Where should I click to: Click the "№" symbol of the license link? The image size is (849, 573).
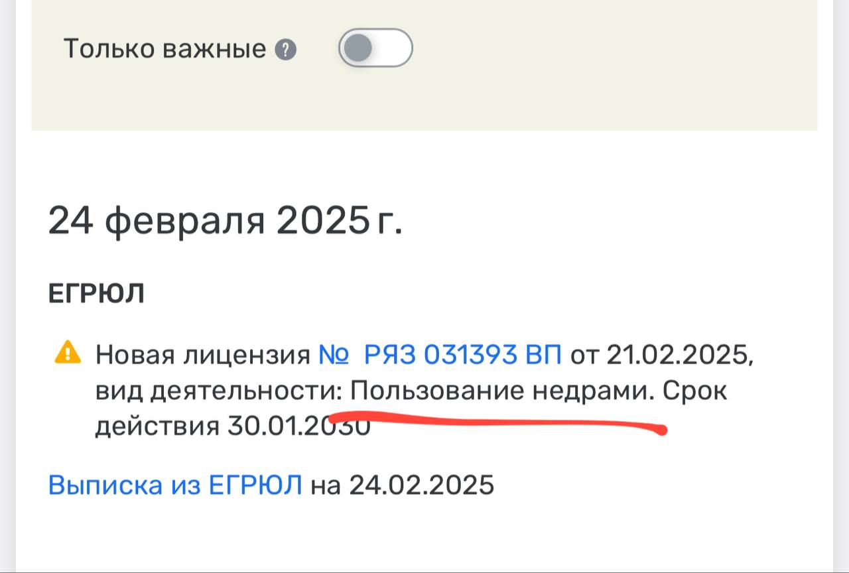click(x=334, y=355)
